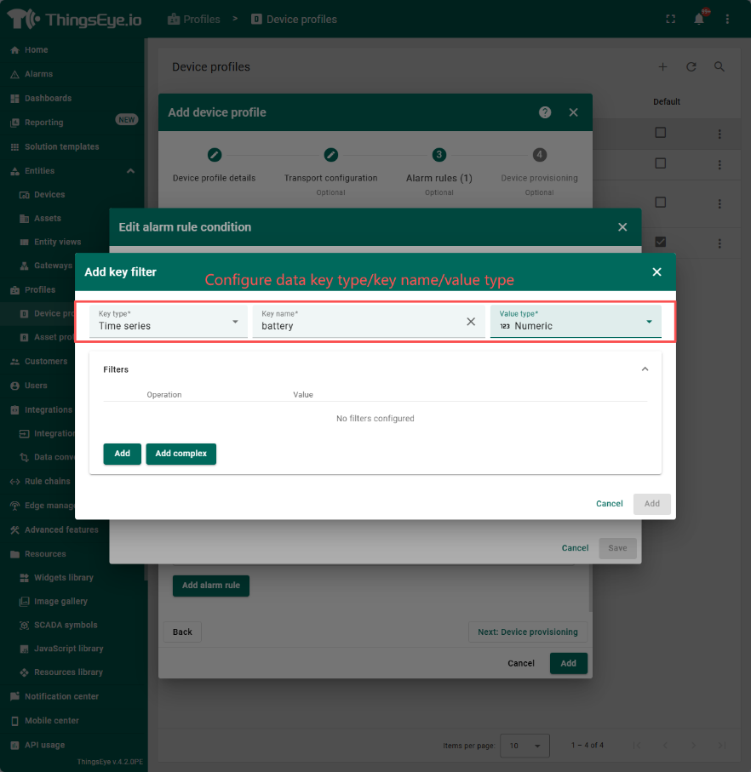
Task: Clear the battery key name field
Action: 471,322
